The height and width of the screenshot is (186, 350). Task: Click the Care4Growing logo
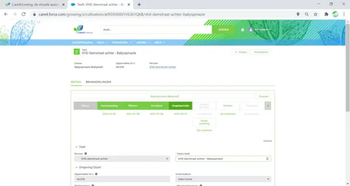83,29
